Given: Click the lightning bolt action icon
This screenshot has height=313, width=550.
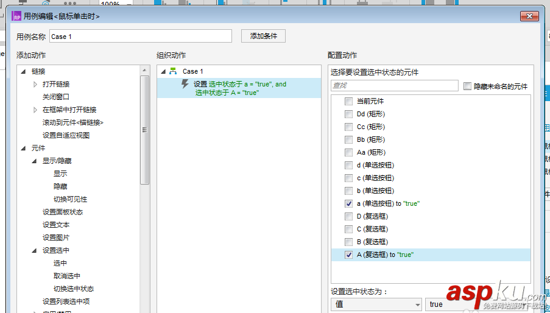Looking at the screenshot, I should (185, 84).
